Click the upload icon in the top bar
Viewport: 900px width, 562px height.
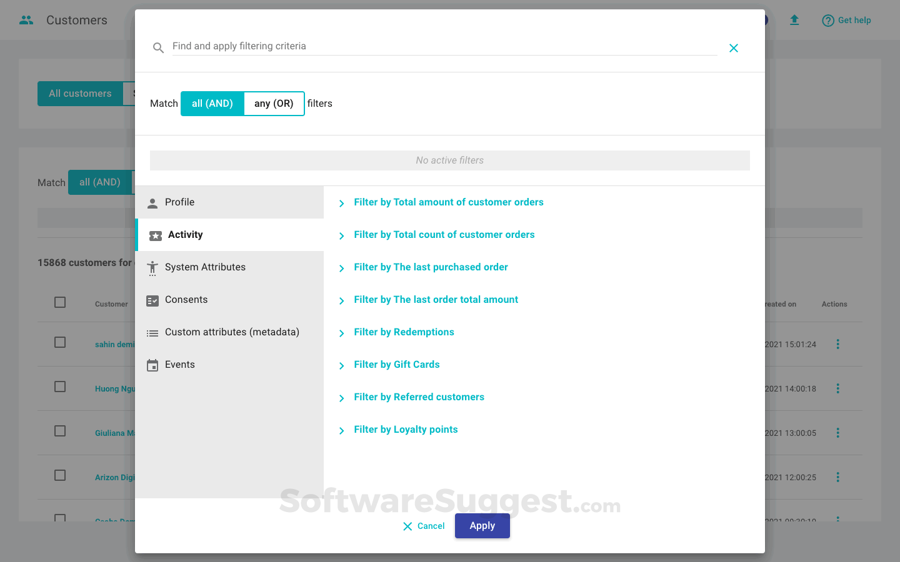tap(794, 19)
